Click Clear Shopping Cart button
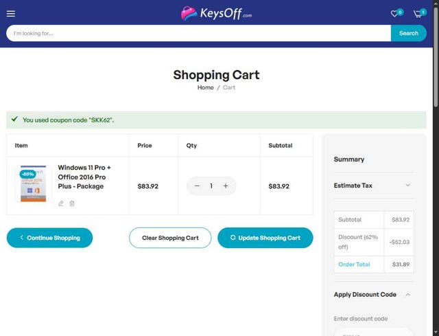Viewport: 439px width, 336px height. tap(170, 238)
